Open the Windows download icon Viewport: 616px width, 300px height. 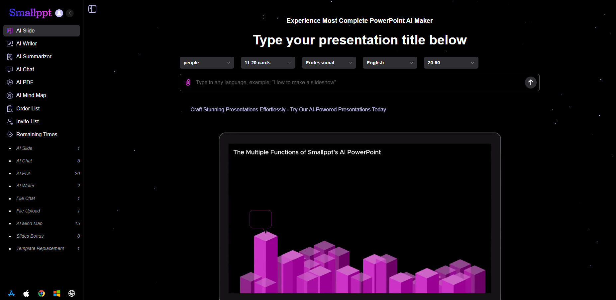(x=57, y=293)
